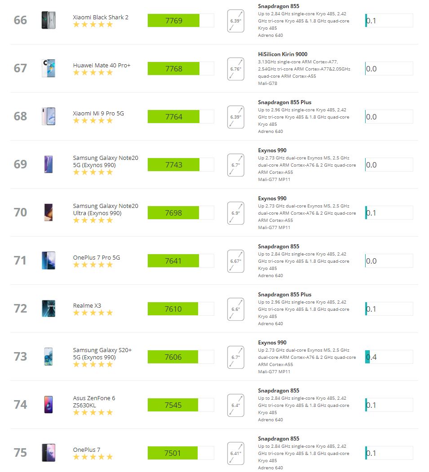Click the 0.4 percentage bar for Galaxy S20+

(x=389, y=357)
